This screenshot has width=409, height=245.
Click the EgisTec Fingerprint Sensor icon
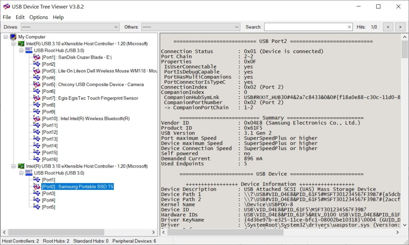tap(36, 98)
